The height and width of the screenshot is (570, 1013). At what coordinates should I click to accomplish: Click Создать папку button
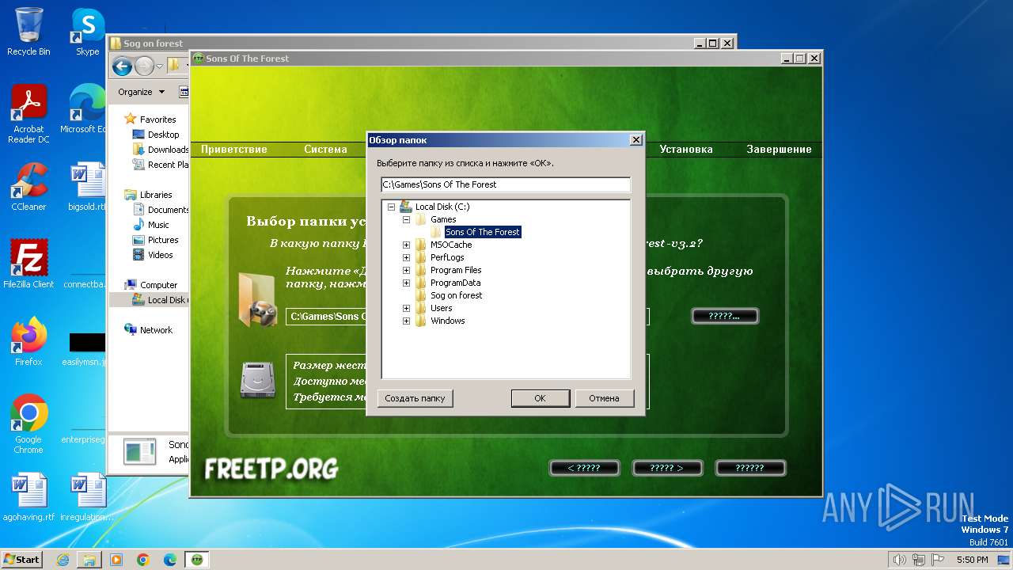(x=415, y=398)
